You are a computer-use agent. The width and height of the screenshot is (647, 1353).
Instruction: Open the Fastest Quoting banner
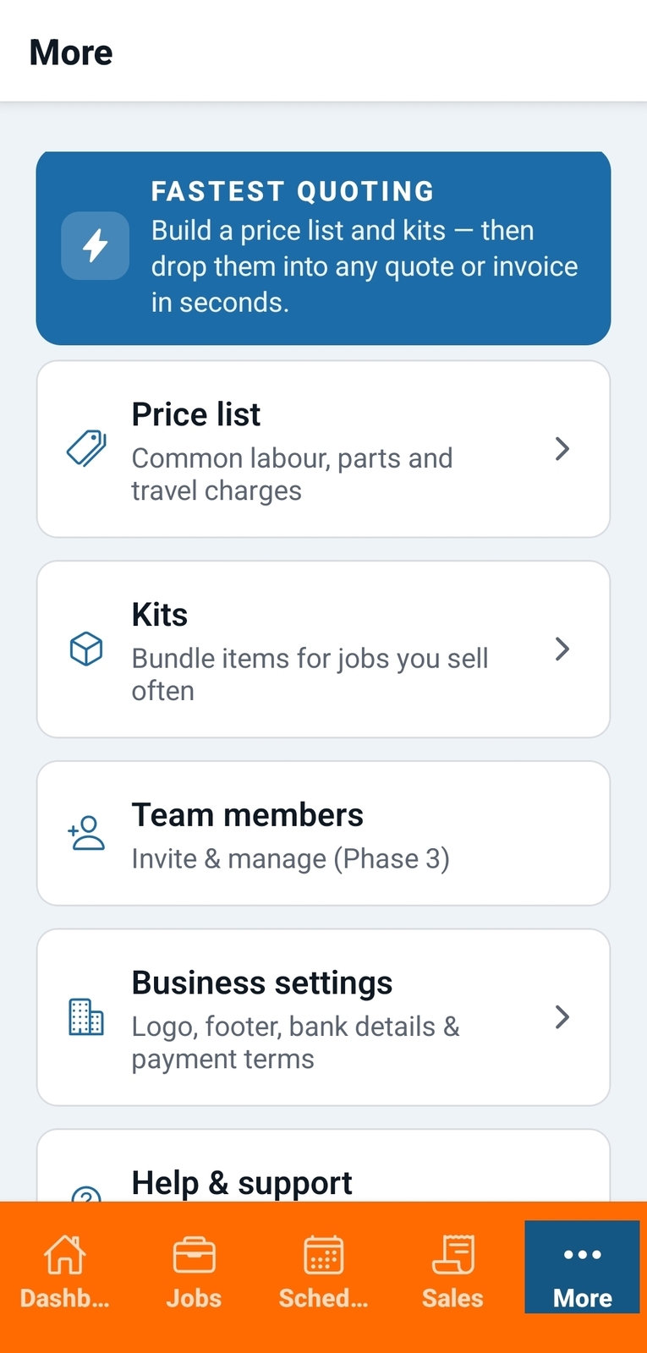coord(323,249)
